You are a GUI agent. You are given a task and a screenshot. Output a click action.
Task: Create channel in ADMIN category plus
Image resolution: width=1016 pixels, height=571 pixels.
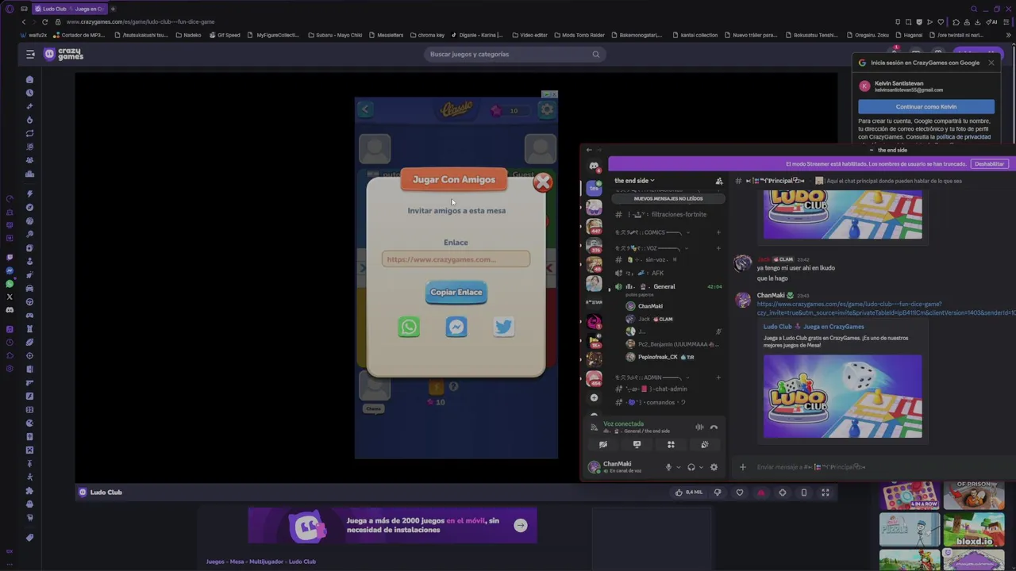point(718,377)
